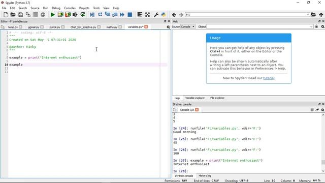Continue execution until next breakpoint icon
The image size is (325, 183).
click(122, 15)
